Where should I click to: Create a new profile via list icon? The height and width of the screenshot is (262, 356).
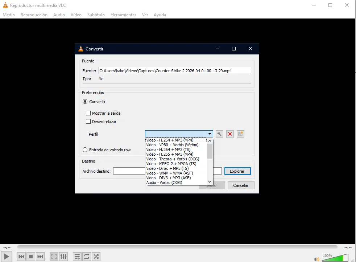[x=240, y=134]
